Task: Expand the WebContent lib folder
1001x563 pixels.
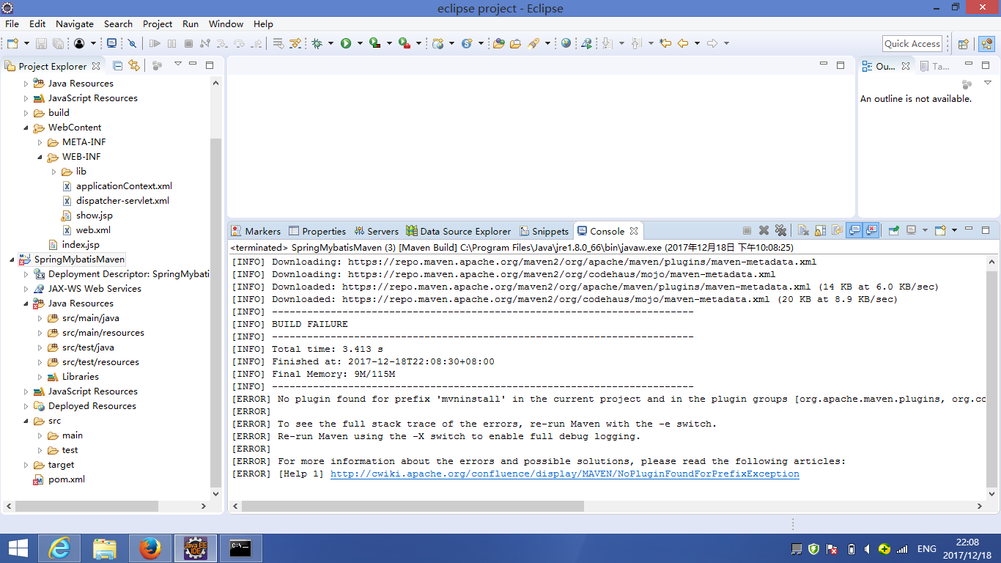Action: (54, 172)
